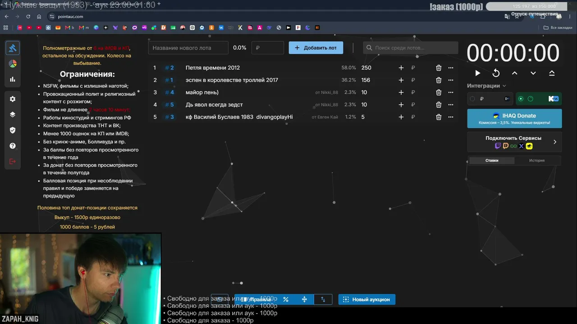Open more options for "кф Василий Буслаев 1983"
This screenshot has height=324, width=577.
[450, 117]
